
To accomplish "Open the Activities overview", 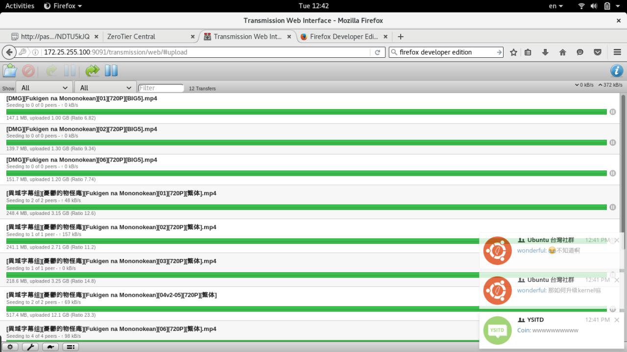I will pos(20,6).
